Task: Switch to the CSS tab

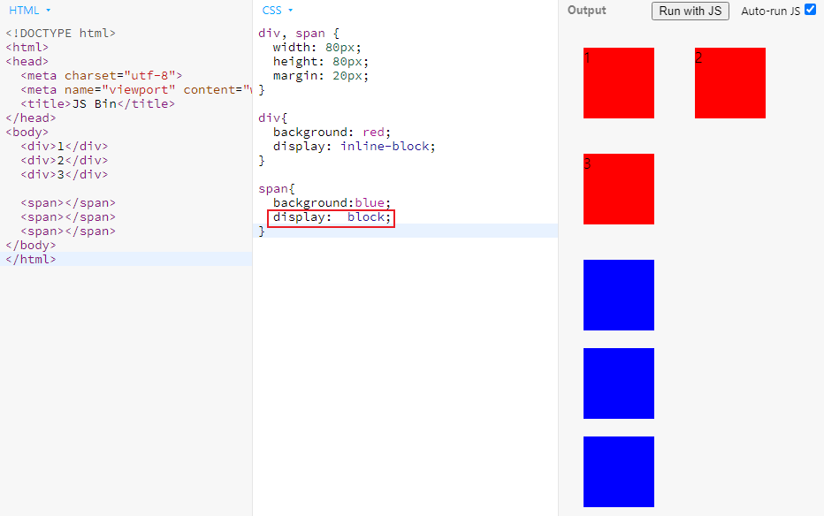Action: [x=274, y=10]
